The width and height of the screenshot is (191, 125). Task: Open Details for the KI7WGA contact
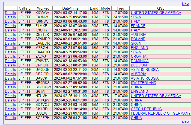click(x=10, y=13)
